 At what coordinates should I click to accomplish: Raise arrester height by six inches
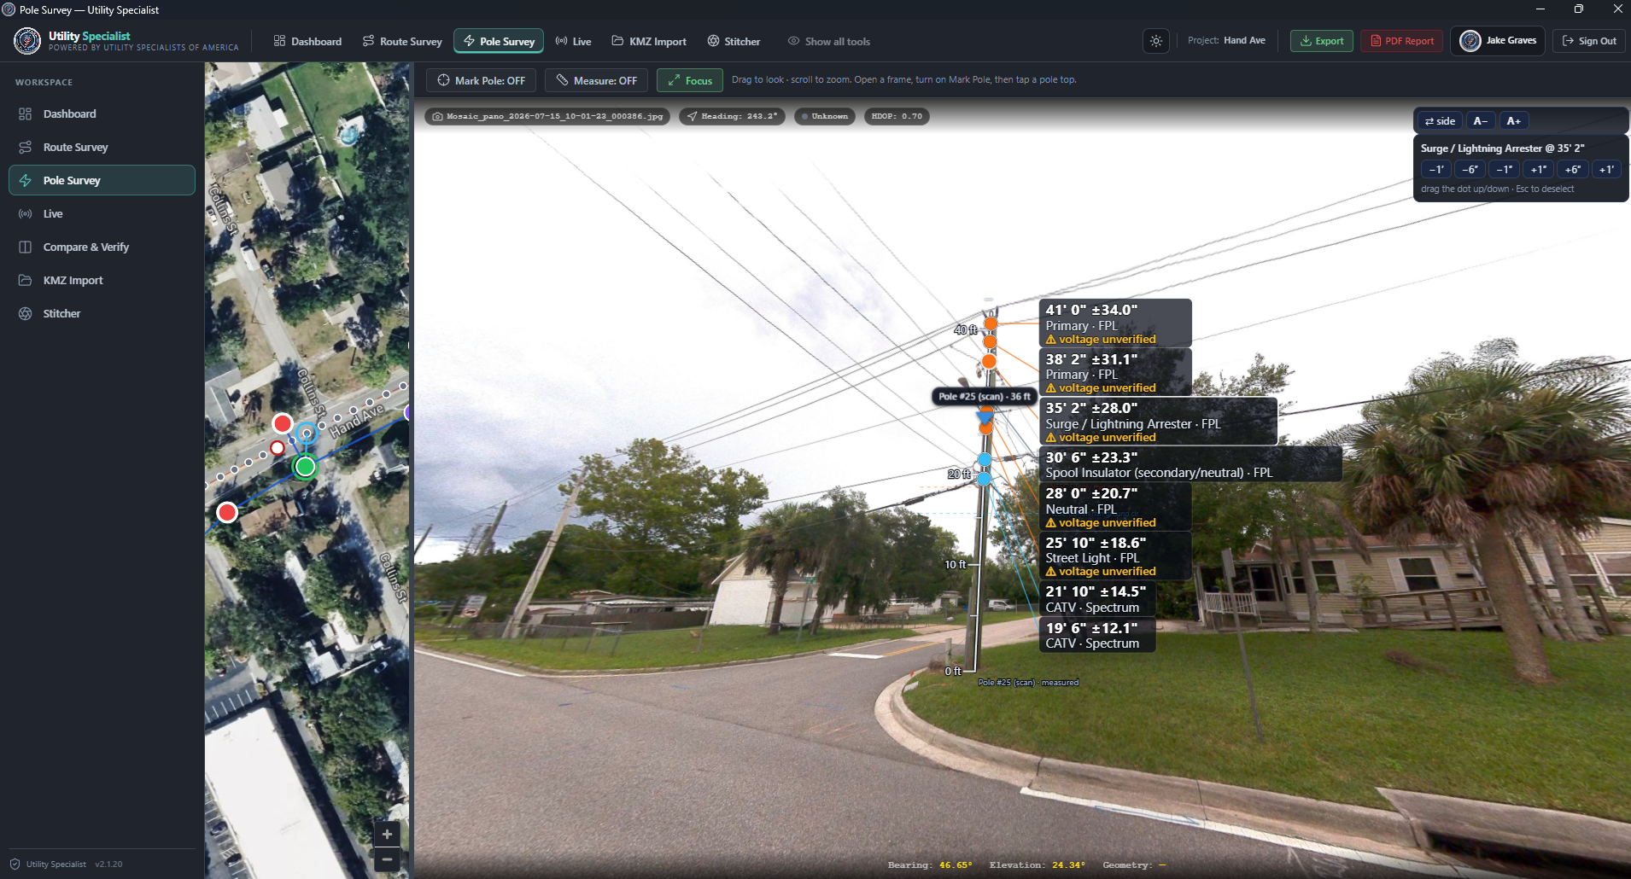(1572, 169)
